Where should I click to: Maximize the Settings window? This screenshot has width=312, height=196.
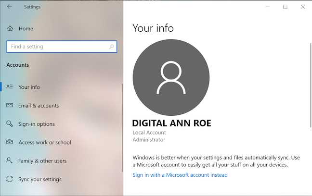[285, 7]
